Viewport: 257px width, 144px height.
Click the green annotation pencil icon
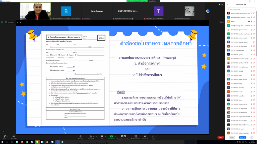(x=3, y=131)
